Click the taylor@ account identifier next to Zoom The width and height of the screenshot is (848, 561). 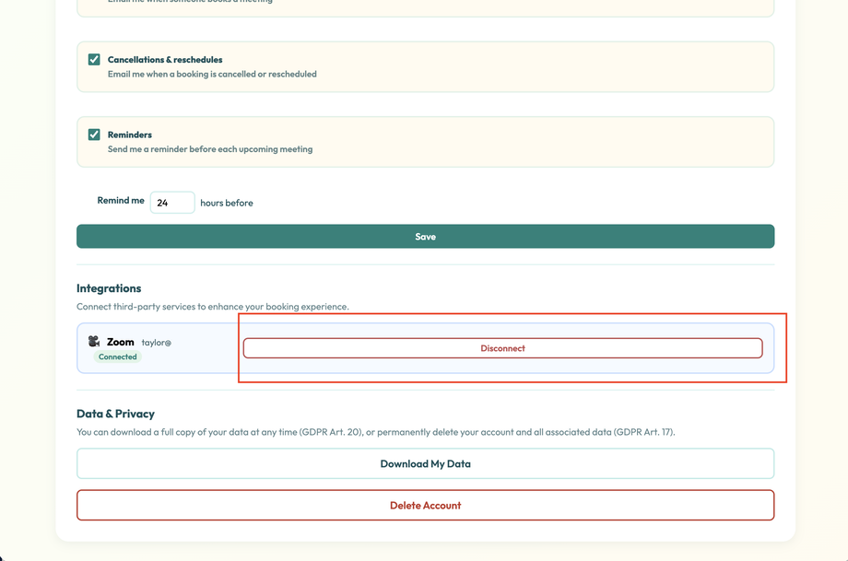[157, 341]
